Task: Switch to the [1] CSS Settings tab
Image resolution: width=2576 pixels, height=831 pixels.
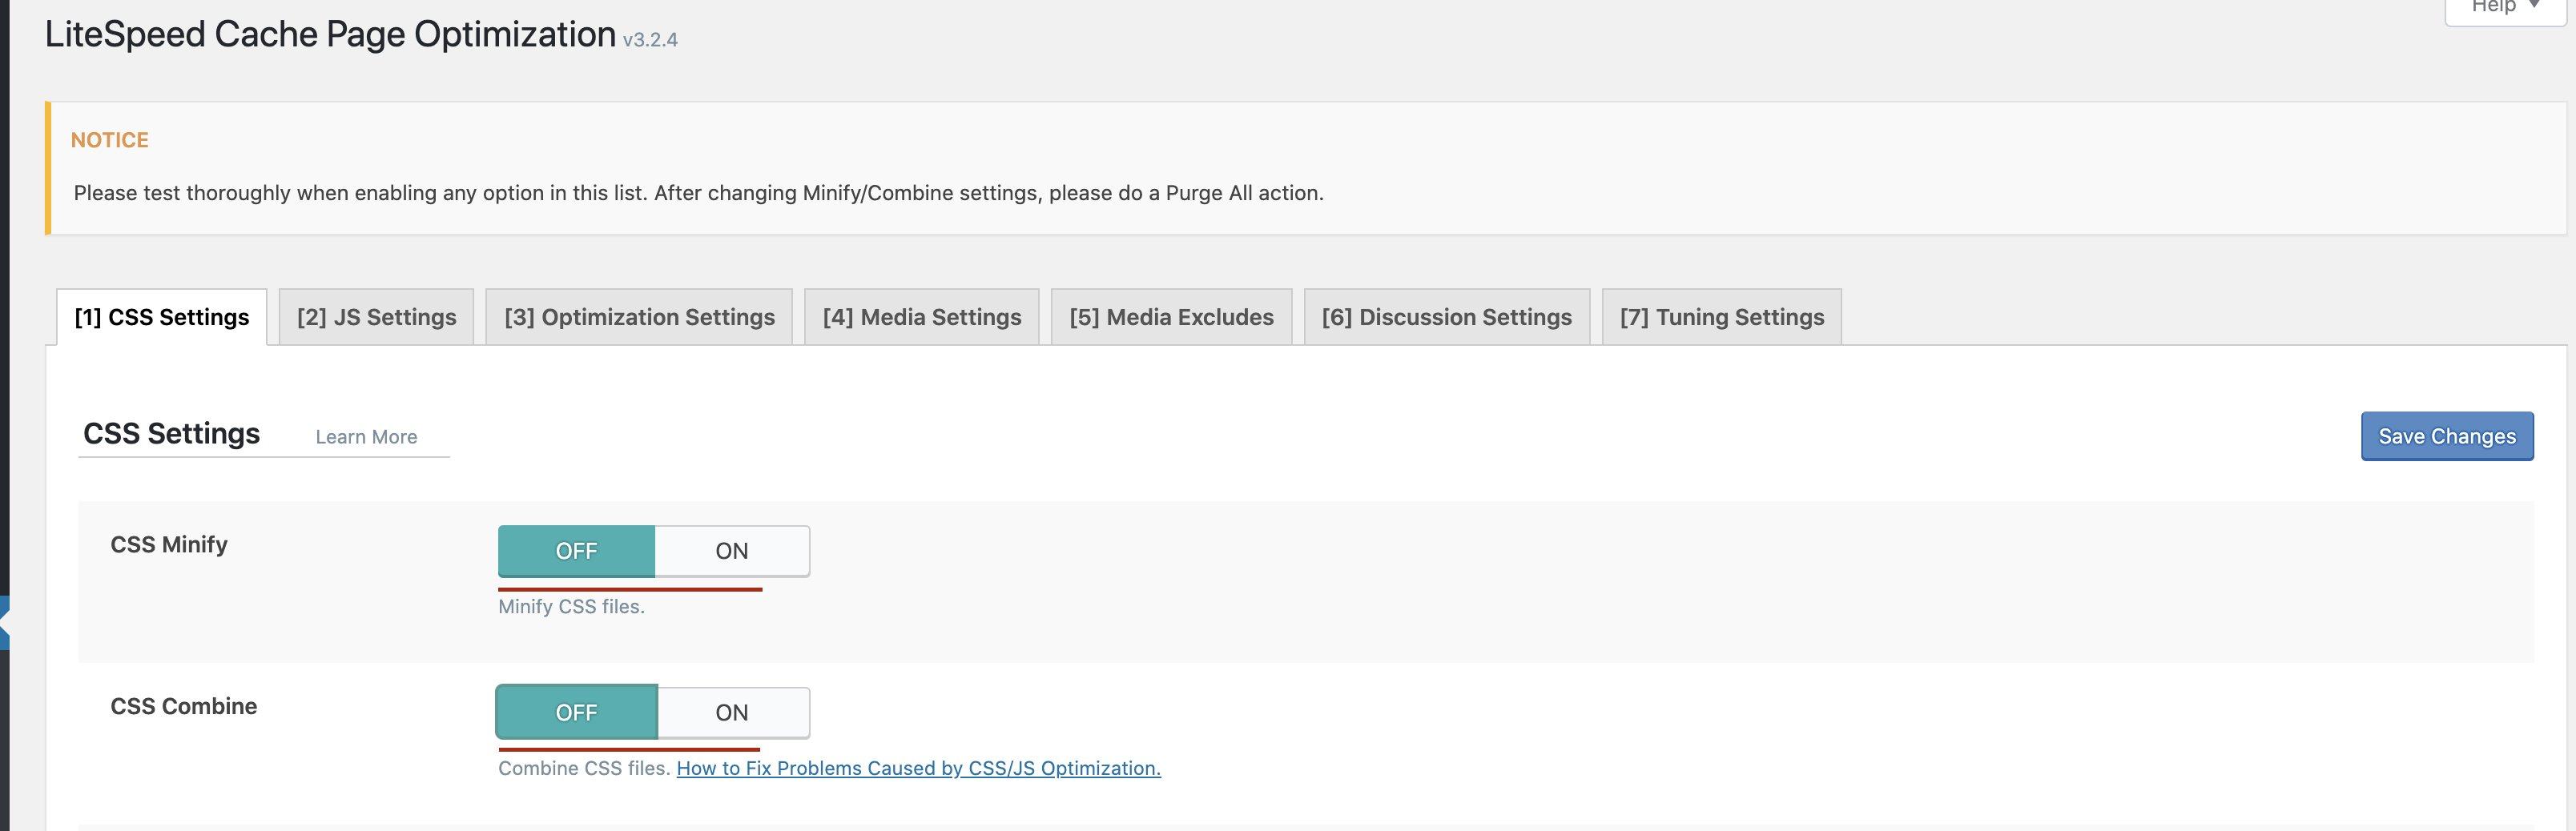Action: (162, 317)
